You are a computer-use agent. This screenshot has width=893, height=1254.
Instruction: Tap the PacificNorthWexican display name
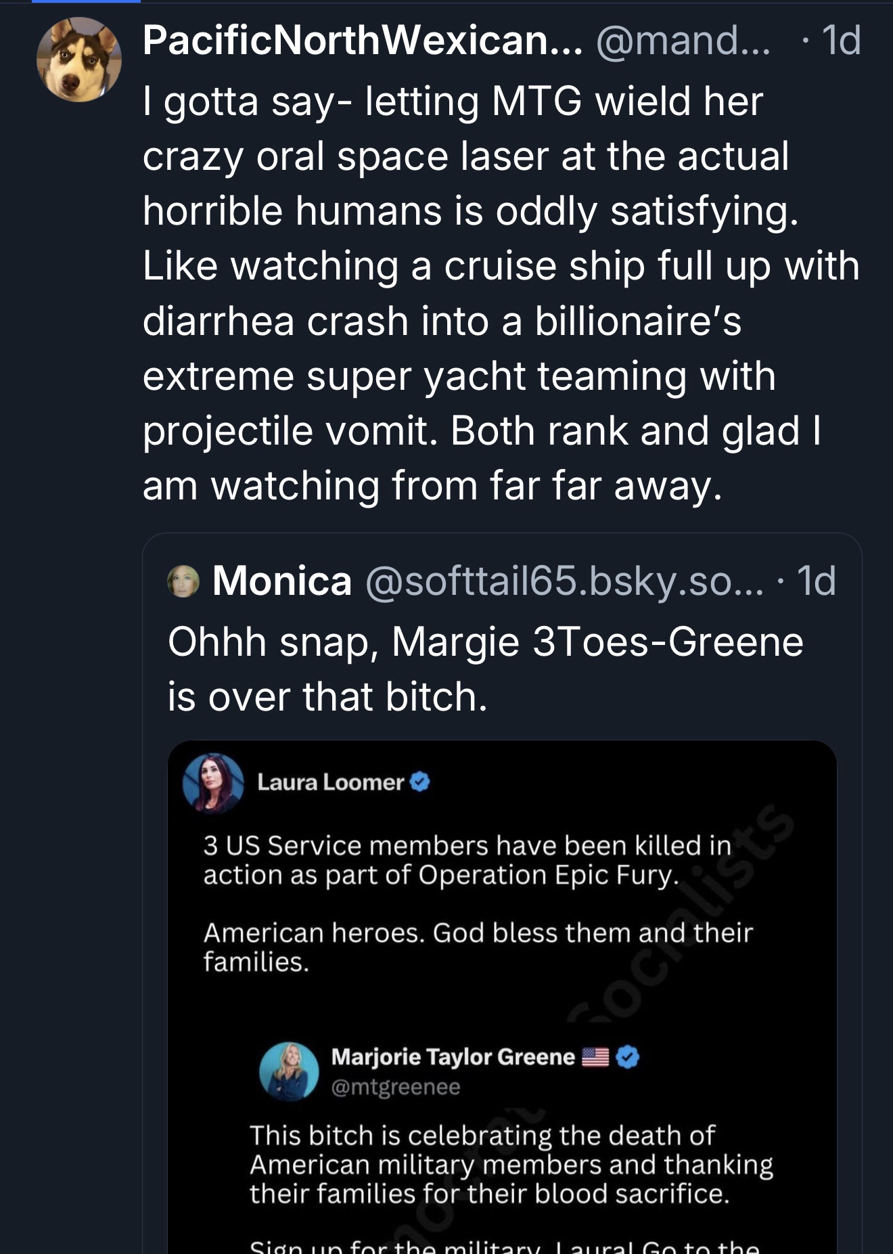(362, 41)
